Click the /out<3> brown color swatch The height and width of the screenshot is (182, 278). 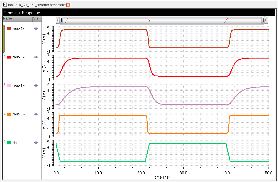click(9, 29)
